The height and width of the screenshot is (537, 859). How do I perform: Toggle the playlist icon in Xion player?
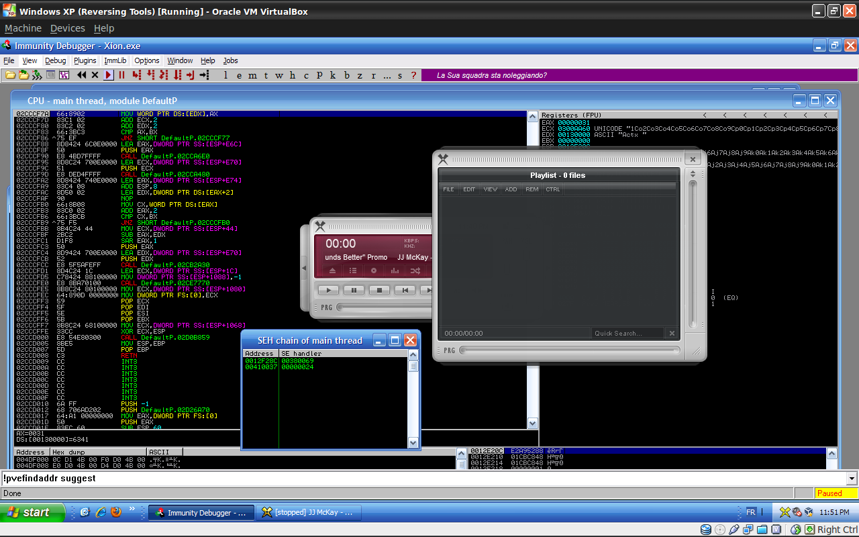pos(353,271)
